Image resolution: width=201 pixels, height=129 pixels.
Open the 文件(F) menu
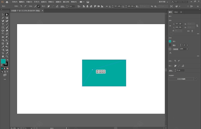tap(15, 2)
